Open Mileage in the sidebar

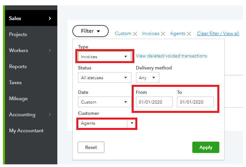click(x=18, y=99)
